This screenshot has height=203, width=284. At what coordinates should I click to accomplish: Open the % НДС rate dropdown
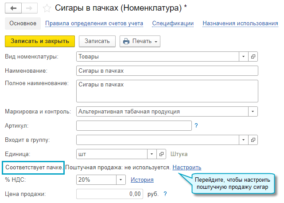click(x=121, y=180)
